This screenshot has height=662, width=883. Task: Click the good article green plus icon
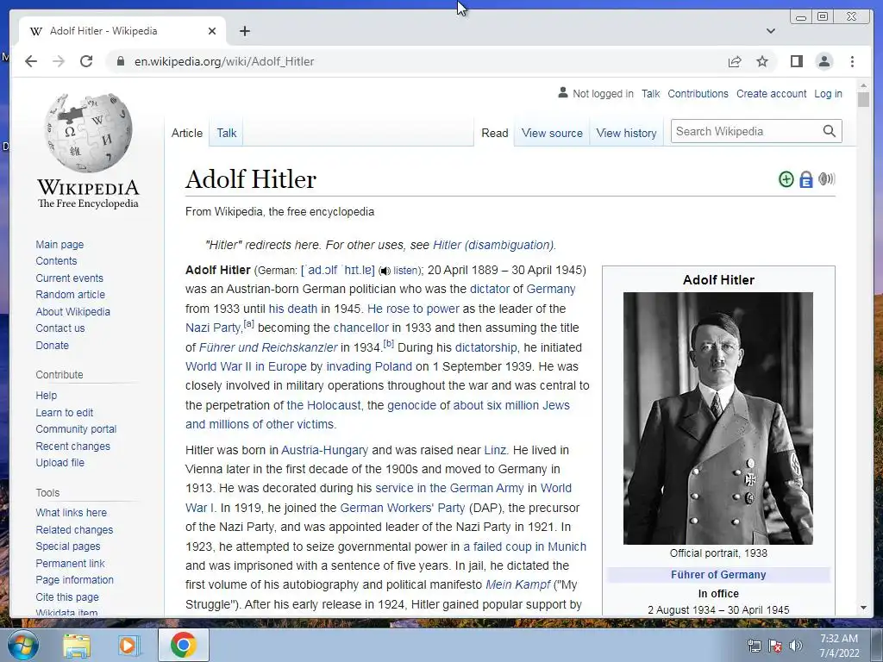[x=786, y=179]
